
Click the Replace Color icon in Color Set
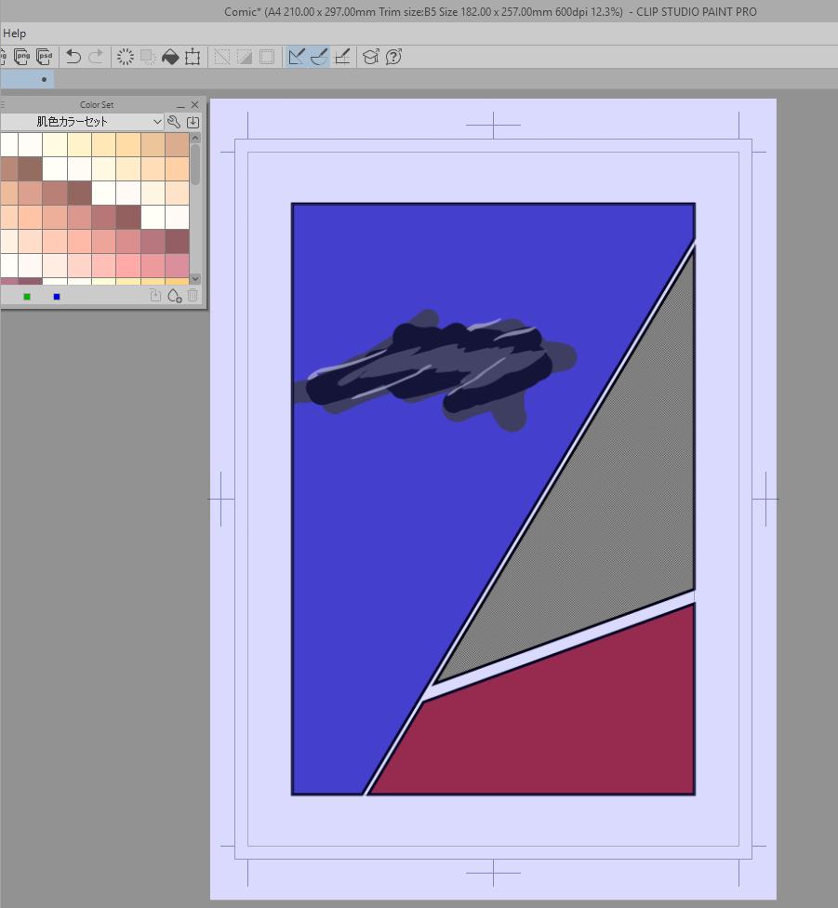(155, 296)
